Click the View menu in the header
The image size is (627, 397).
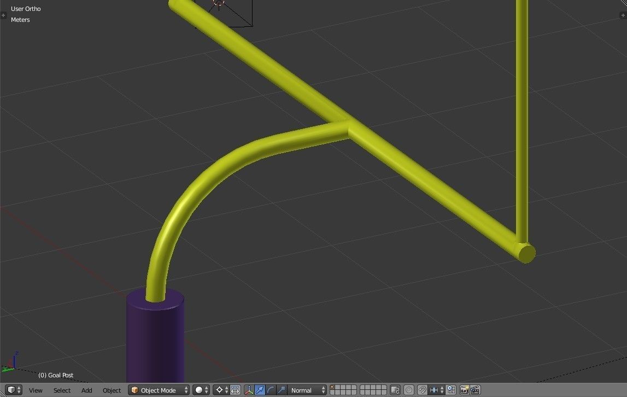click(x=35, y=390)
